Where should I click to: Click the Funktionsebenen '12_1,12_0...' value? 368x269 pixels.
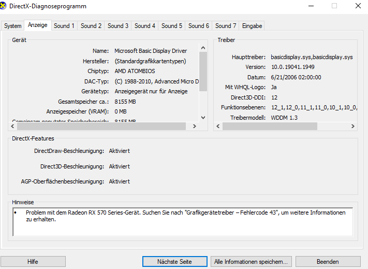pyautogui.click(x=314, y=107)
